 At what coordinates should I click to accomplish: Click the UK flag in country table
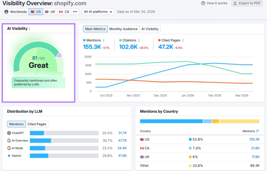pos(142,157)
